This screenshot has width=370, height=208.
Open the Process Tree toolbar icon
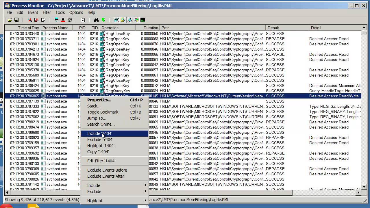(x=83, y=20)
